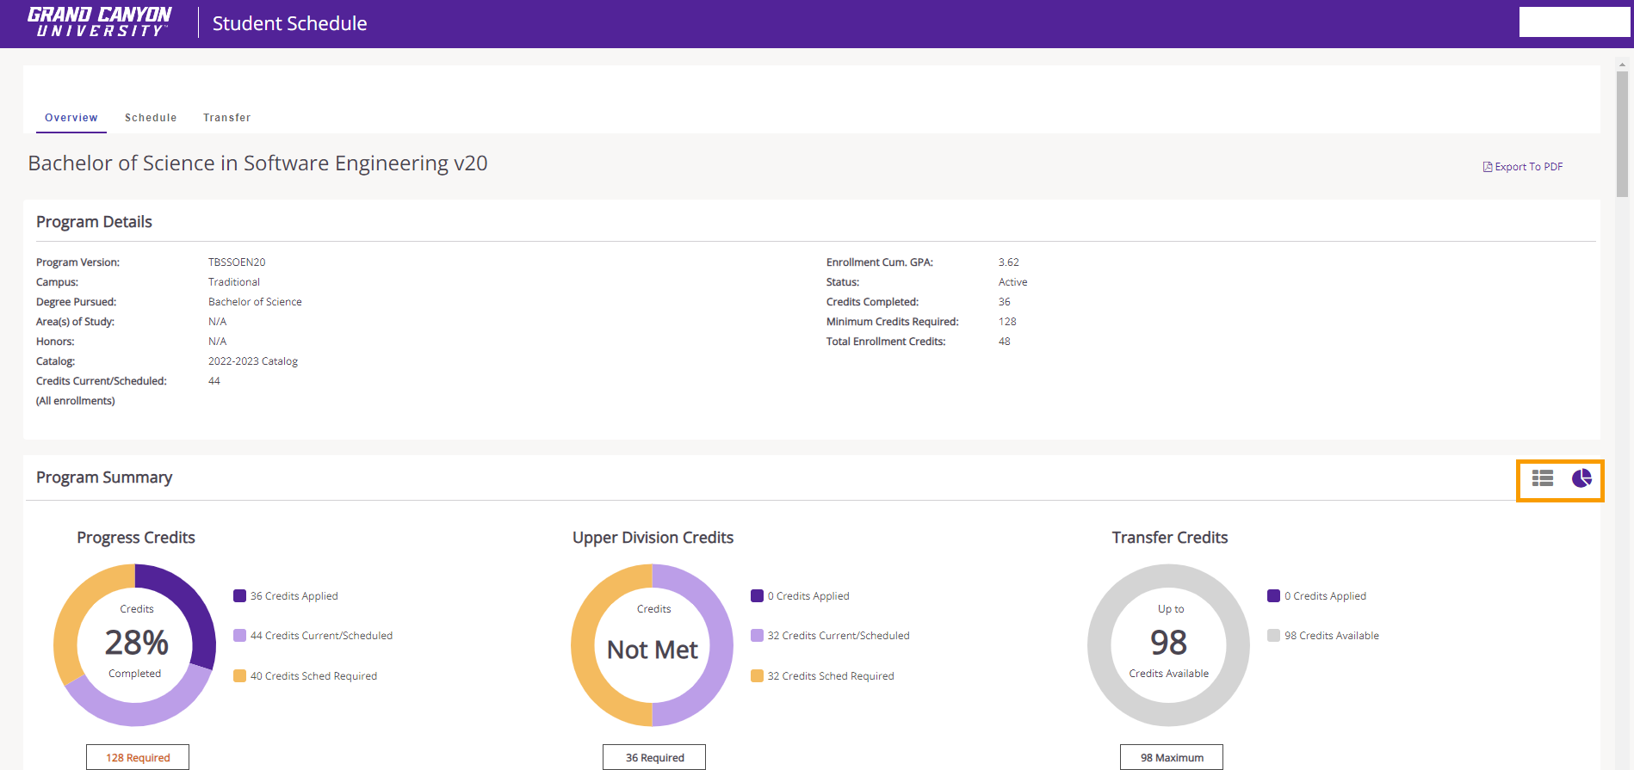Click the Program Details heading
This screenshot has height=770, width=1634.
94,222
